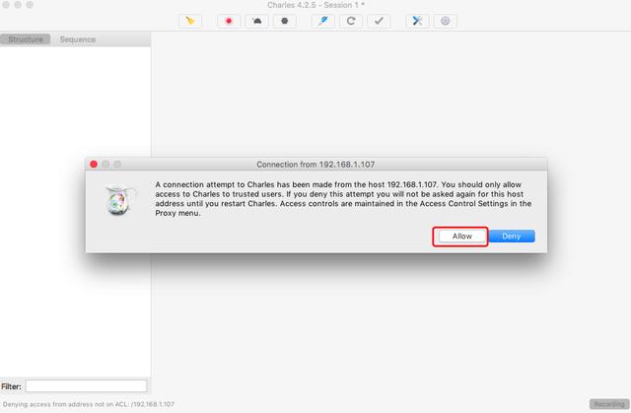Toggle the red Record button in the toolbar
The height and width of the screenshot is (413, 631).
pyautogui.click(x=229, y=21)
